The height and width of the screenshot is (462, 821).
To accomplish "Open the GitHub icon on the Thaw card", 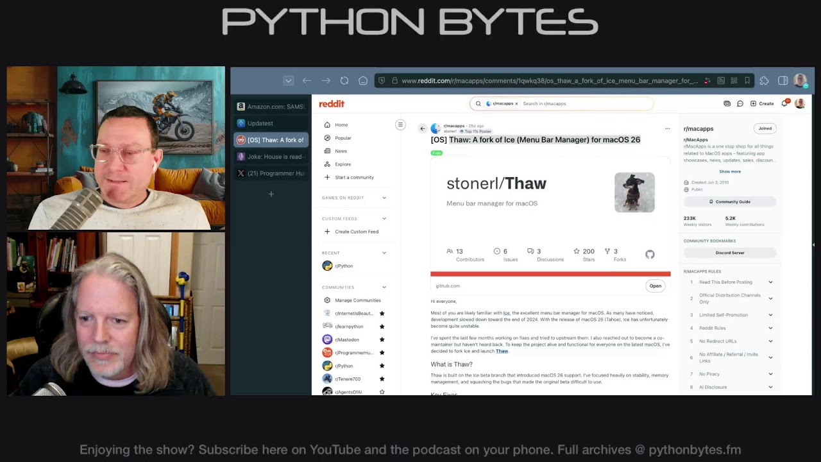I will pos(650,255).
